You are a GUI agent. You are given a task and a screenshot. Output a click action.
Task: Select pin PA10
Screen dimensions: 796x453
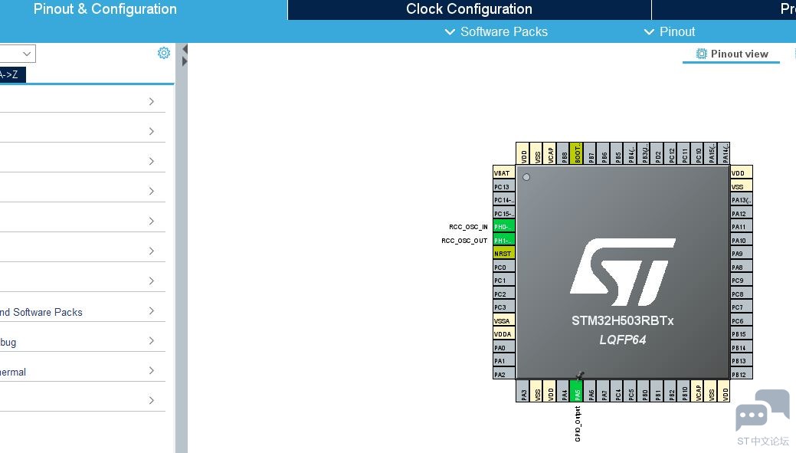[x=741, y=240]
